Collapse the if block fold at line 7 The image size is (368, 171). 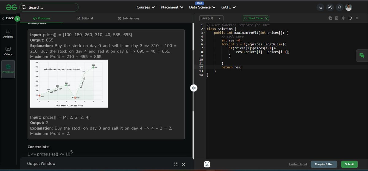point(205,48)
